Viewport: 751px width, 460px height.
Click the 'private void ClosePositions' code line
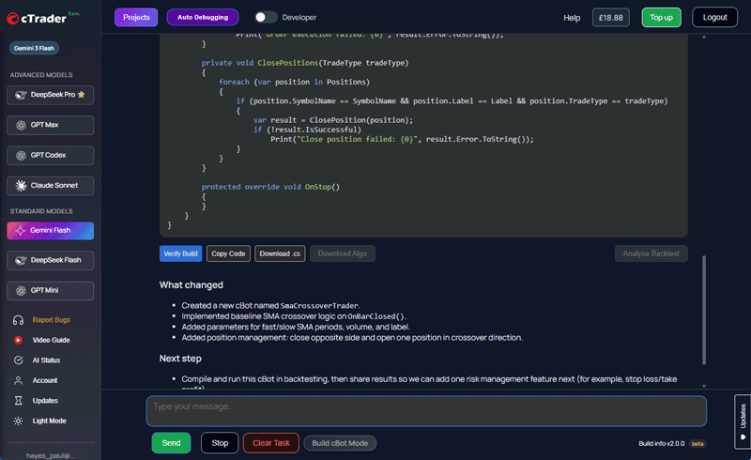coord(305,63)
